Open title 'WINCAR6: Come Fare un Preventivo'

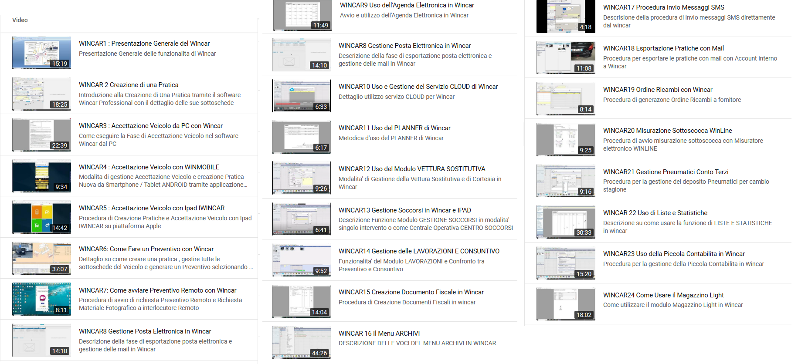coord(146,249)
